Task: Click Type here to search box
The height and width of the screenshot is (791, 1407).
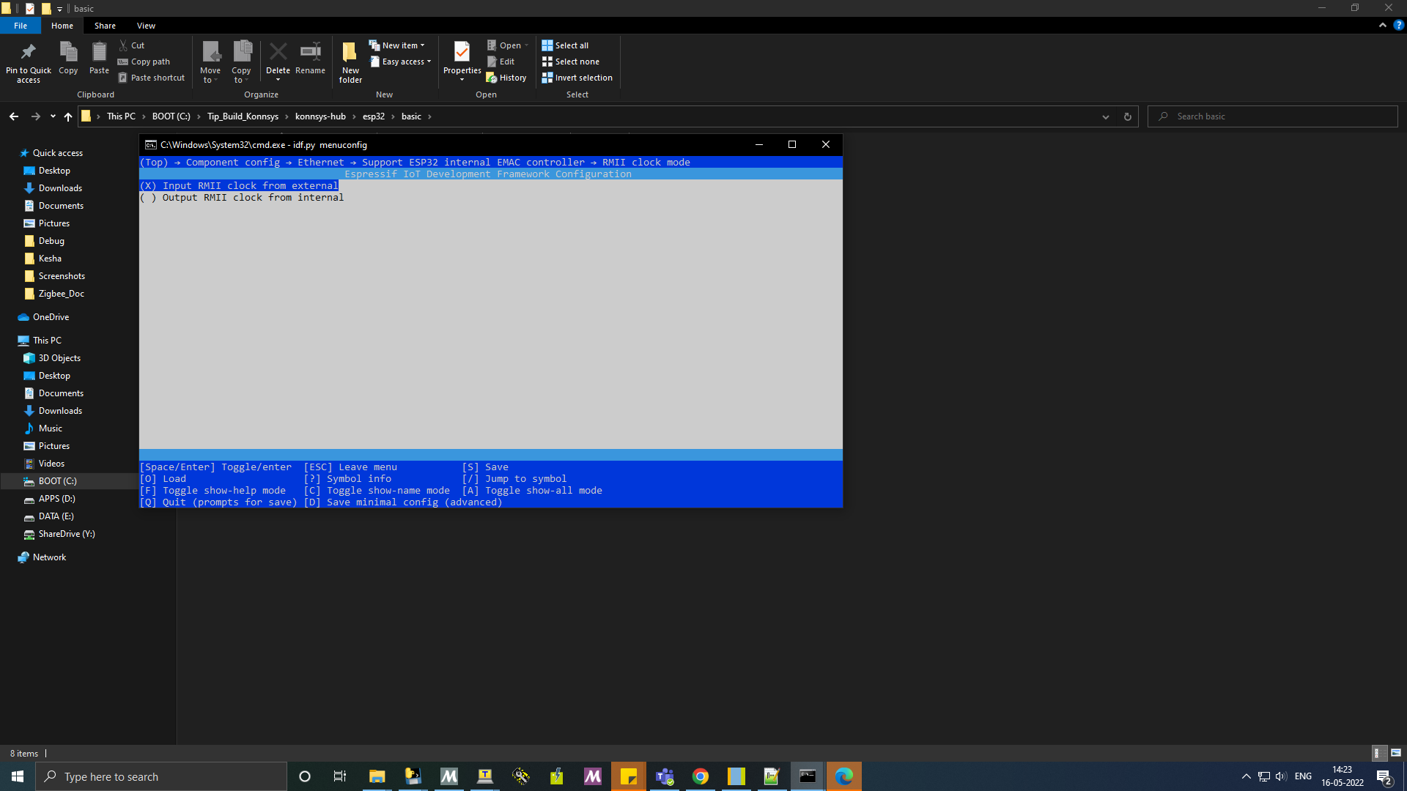Action: point(161,776)
